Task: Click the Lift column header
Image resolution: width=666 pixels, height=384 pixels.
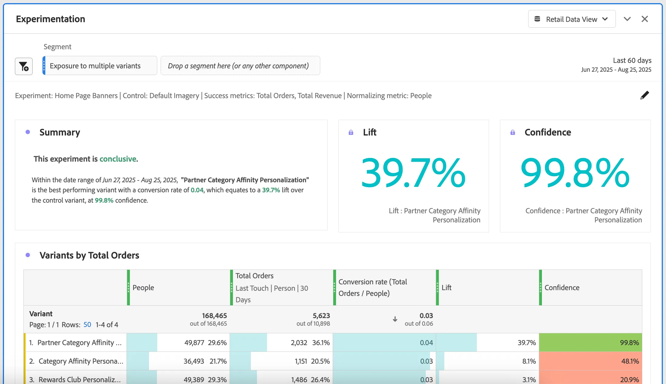Action: (487, 287)
